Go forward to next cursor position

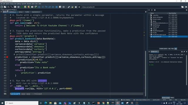[x=79, y=7]
